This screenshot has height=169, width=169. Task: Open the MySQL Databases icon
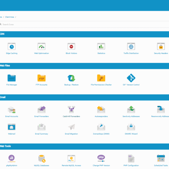[42, 159]
